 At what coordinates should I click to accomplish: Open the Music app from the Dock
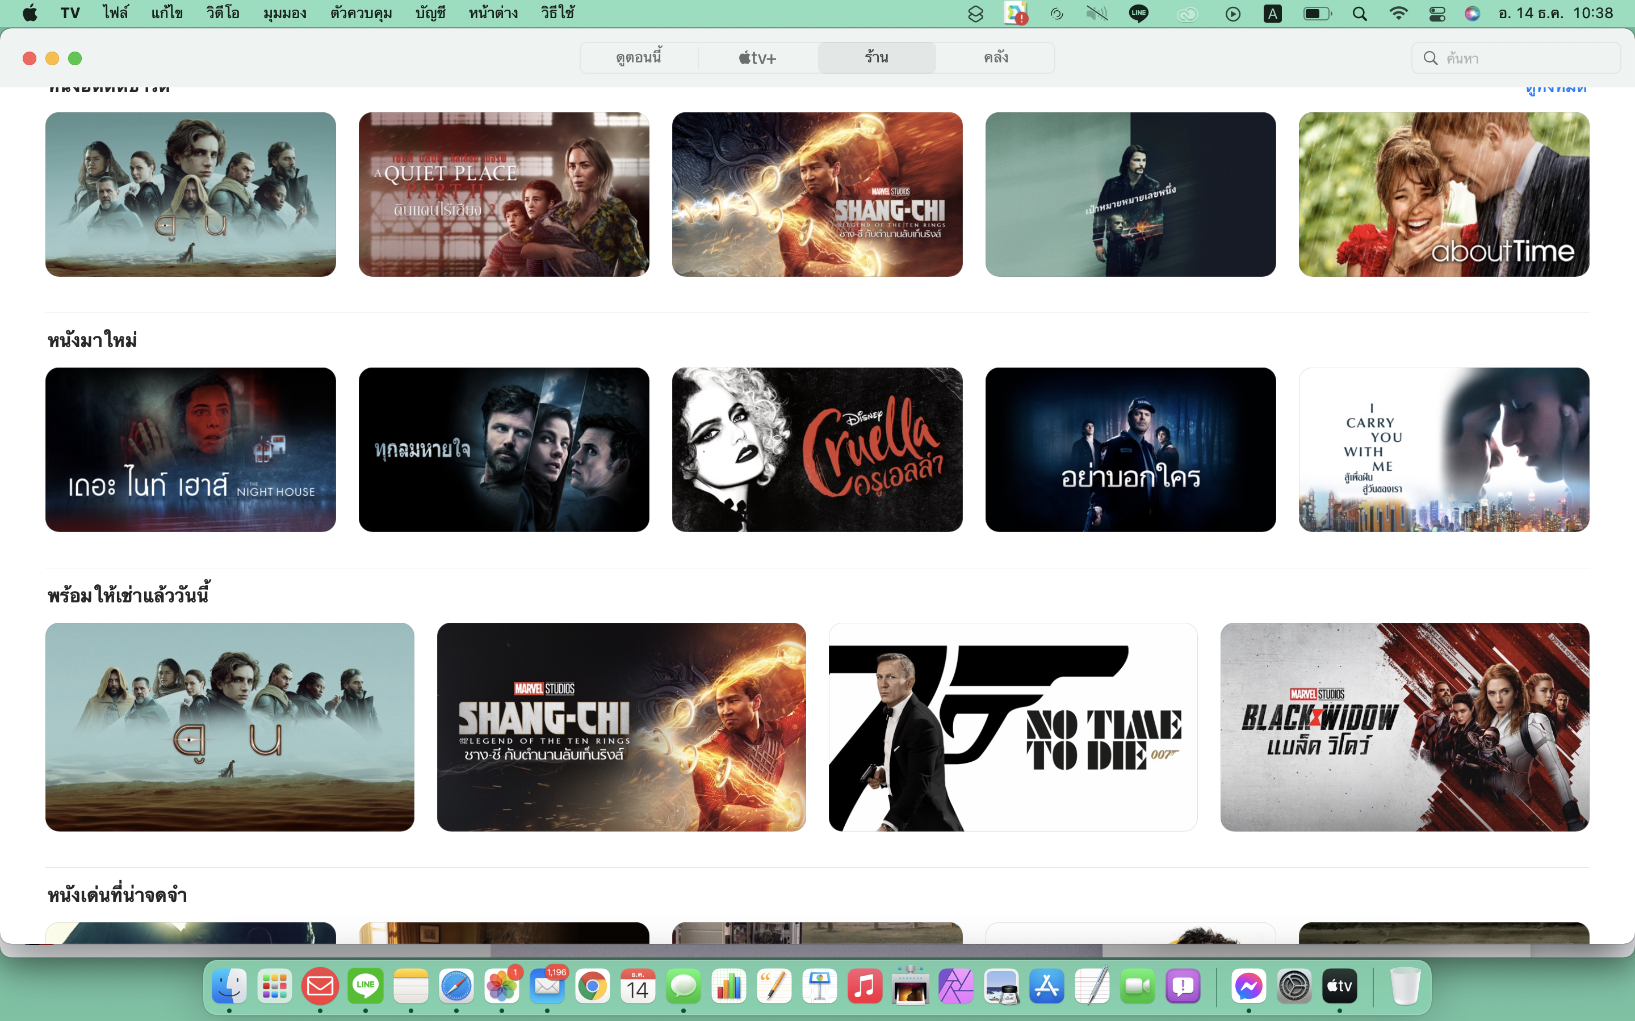coord(865,986)
